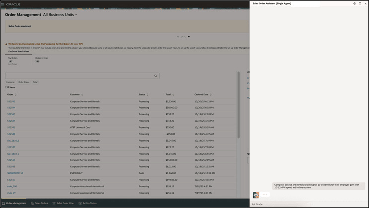Switch to Sales Order Lines tab
Screen dimensions: 369x208
click(x=64, y=203)
